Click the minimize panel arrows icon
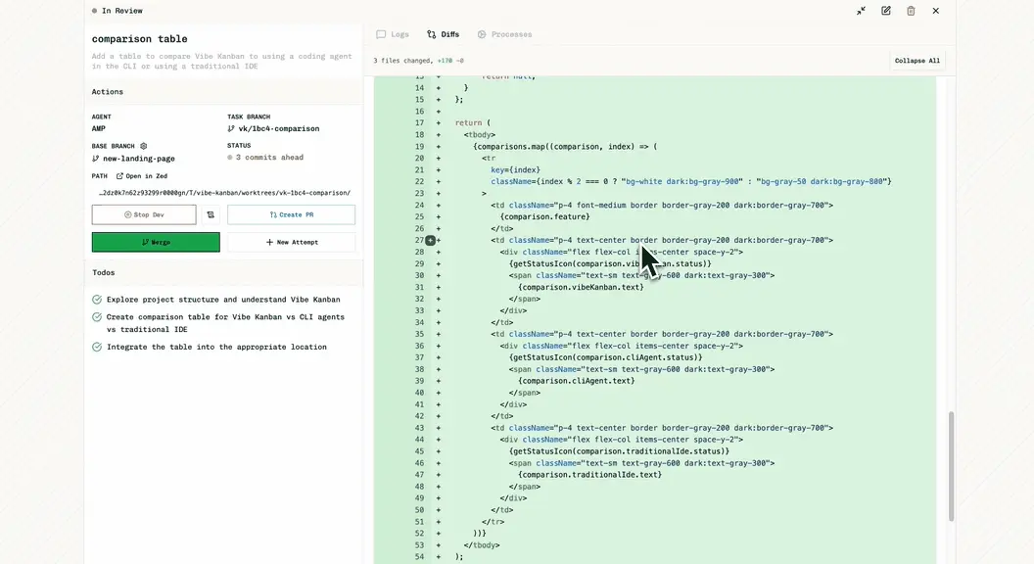Screen dimensions: 1034x564 (x=861, y=11)
